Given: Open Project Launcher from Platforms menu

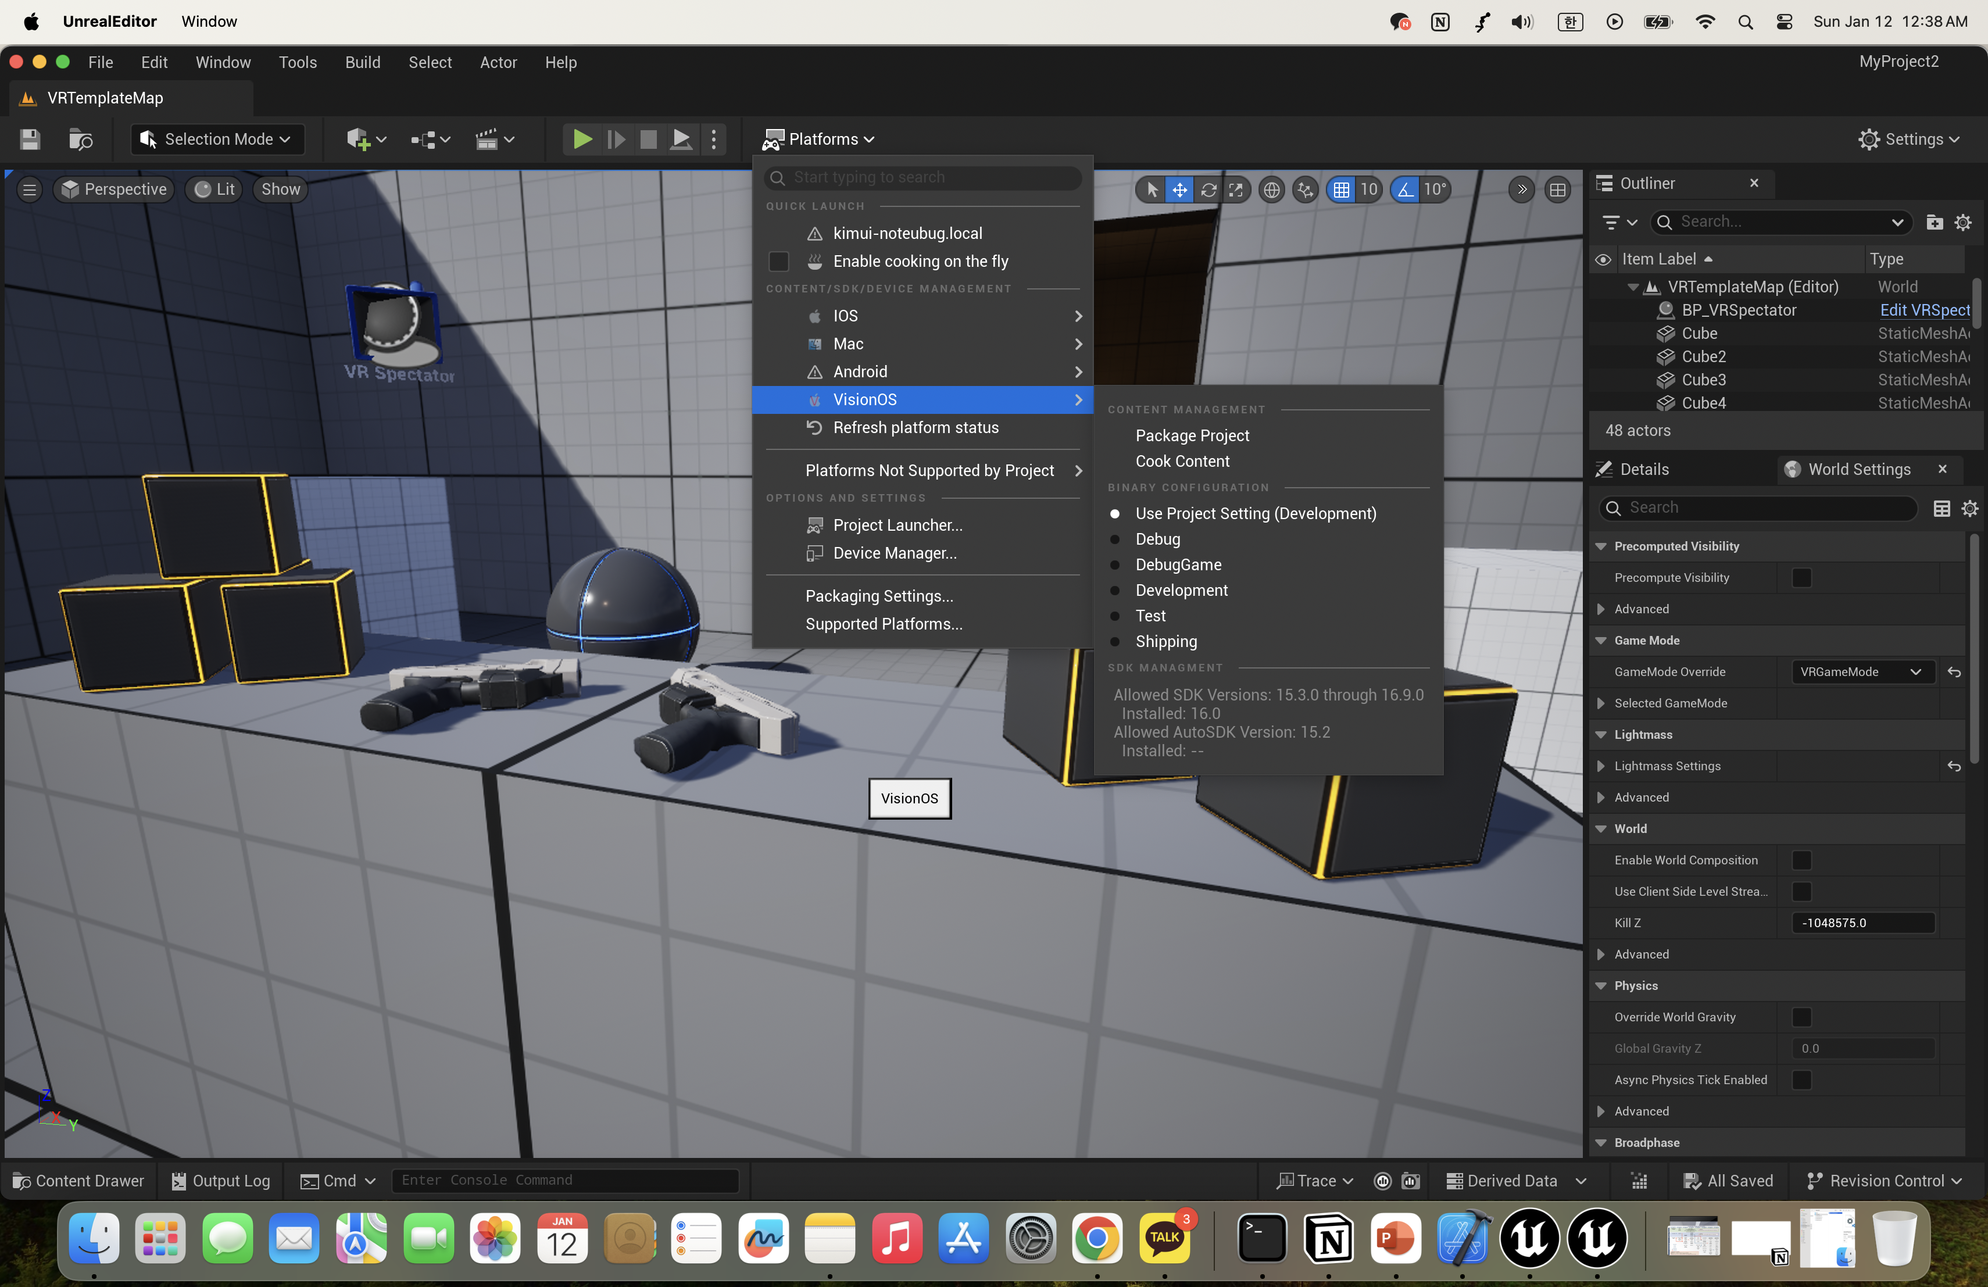Looking at the screenshot, I should tap(922, 525).
